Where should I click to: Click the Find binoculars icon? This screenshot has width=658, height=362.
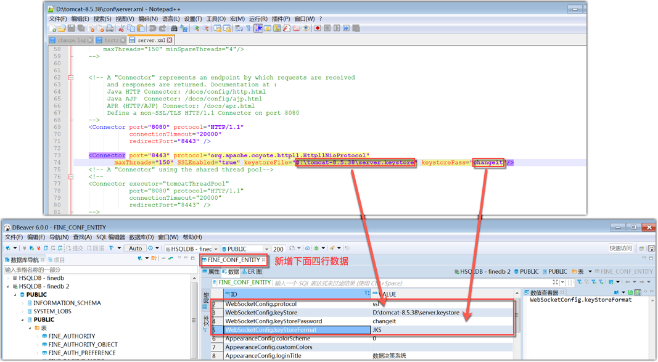click(175, 28)
